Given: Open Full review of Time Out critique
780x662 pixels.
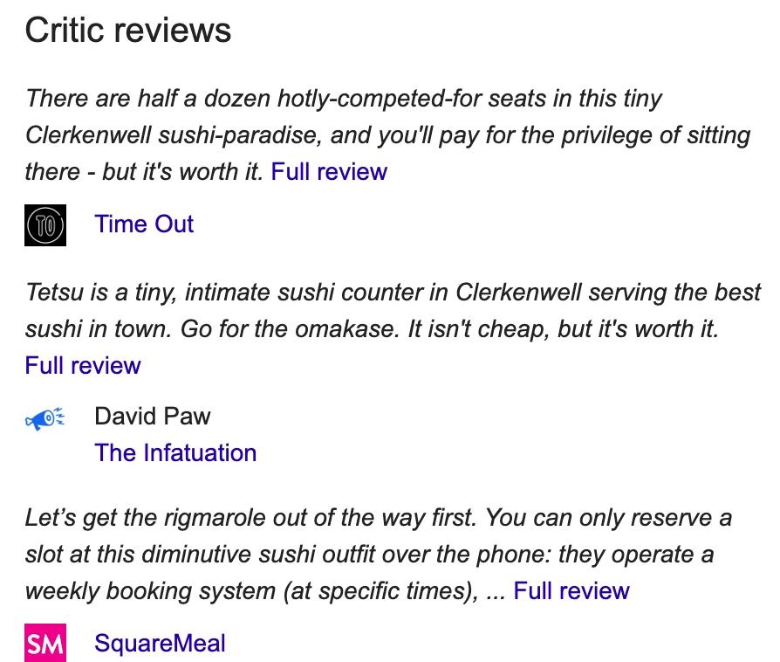Looking at the screenshot, I should [329, 171].
